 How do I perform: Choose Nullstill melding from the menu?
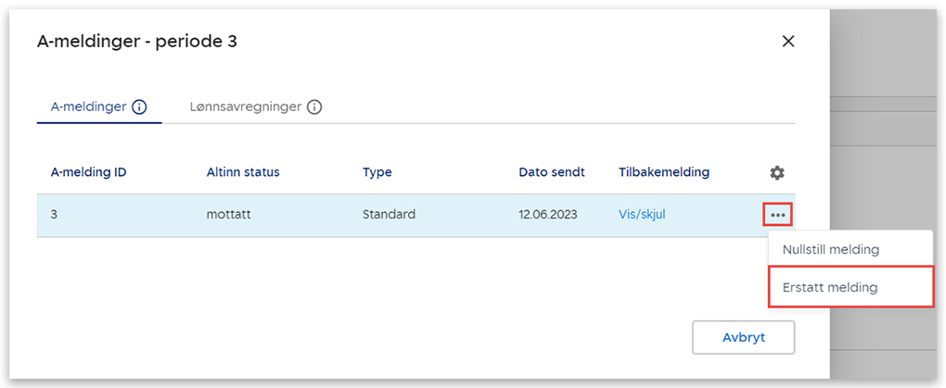[x=830, y=249]
